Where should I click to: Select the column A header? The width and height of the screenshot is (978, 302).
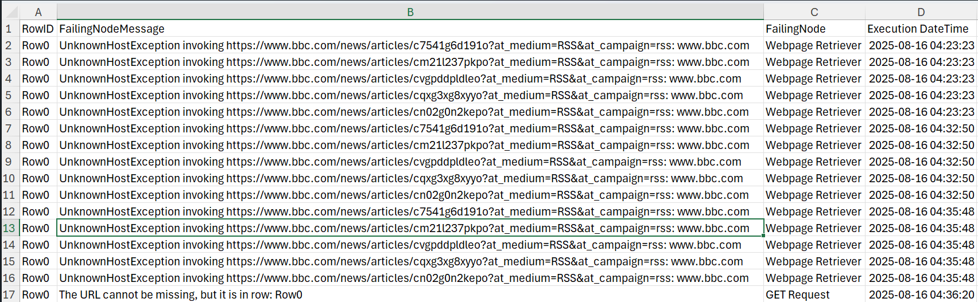(38, 12)
